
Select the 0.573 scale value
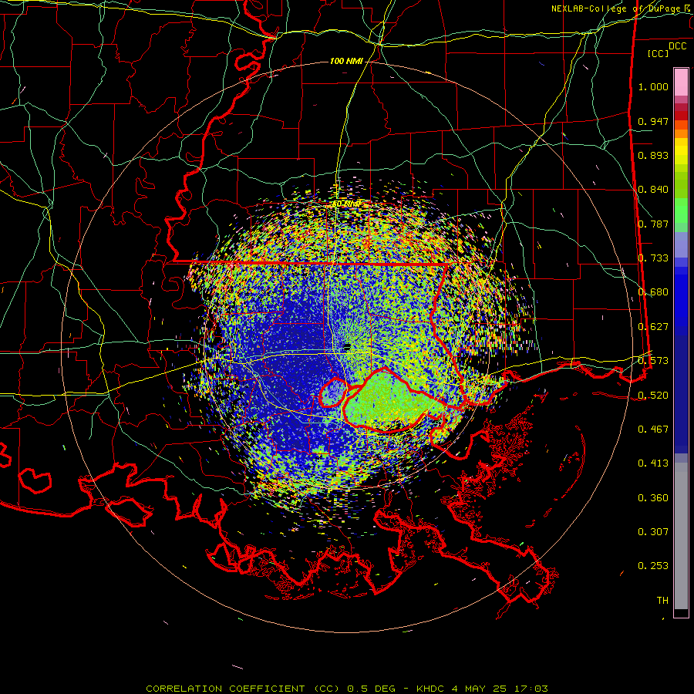click(653, 361)
